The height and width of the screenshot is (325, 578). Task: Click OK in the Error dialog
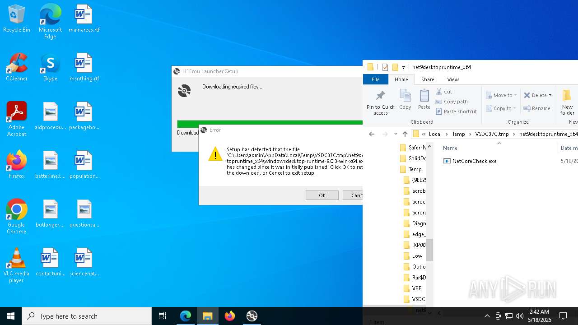pos(322,195)
